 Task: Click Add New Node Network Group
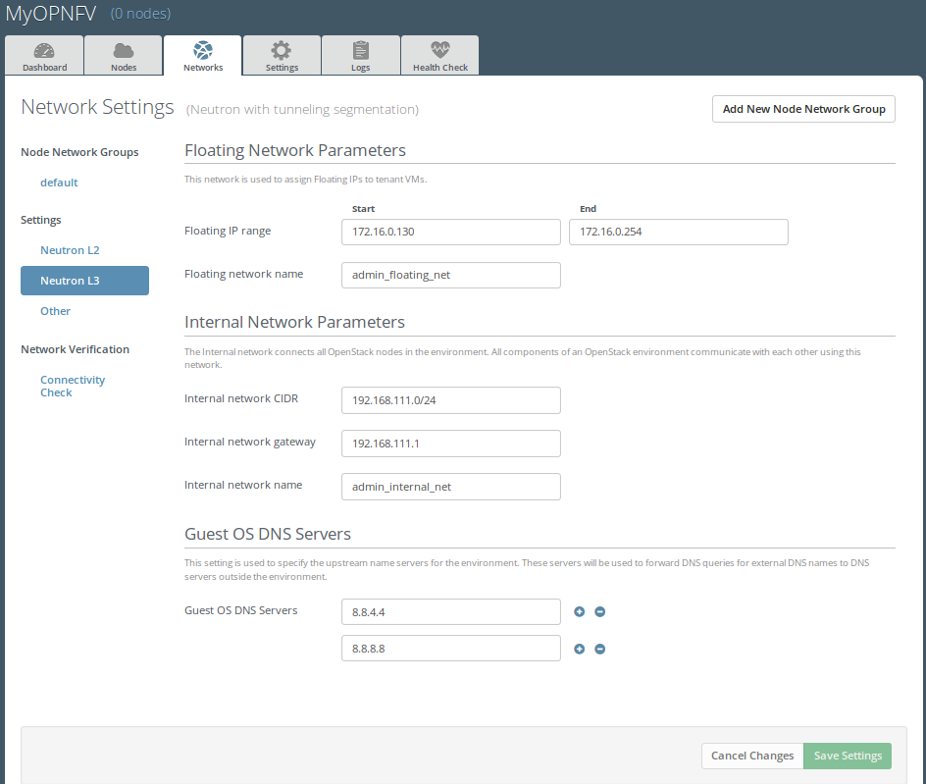point(803,109)
